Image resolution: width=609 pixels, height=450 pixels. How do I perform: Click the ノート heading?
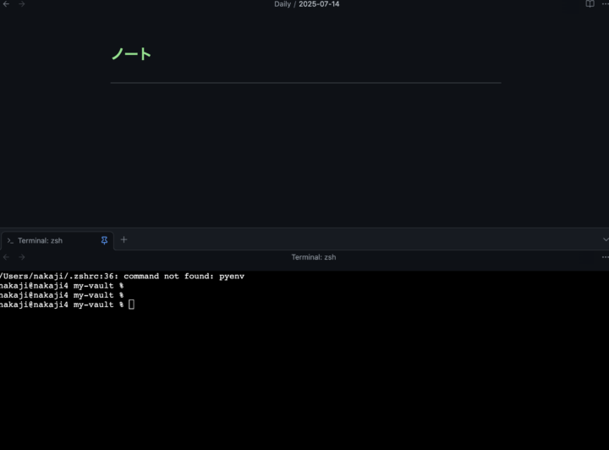tap(131, 54)
